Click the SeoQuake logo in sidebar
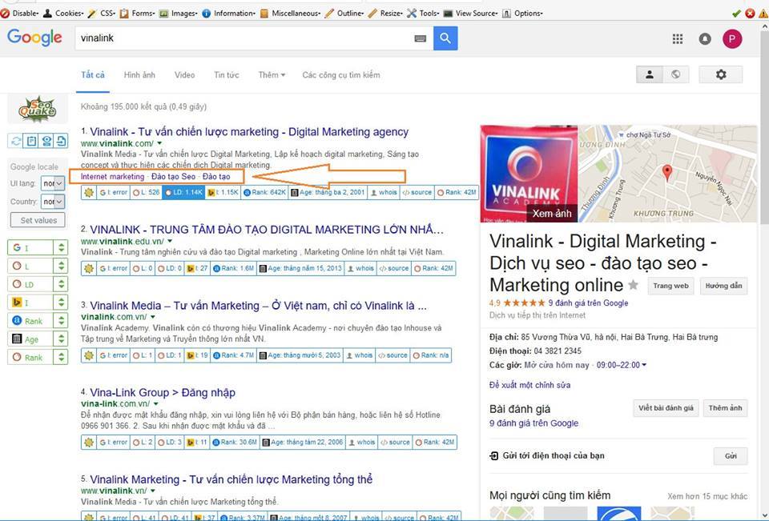769x521 pixels. [x=38, y=109]
